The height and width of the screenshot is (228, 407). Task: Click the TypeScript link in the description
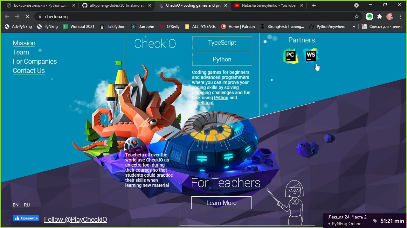coord(203,103)
